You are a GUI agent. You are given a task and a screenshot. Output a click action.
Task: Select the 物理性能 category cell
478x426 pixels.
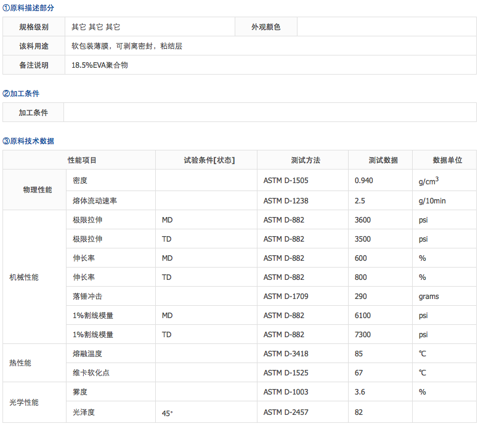(x=38, y=190)
